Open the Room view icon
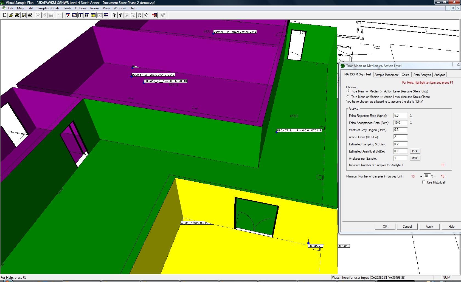 click(100, 15)
